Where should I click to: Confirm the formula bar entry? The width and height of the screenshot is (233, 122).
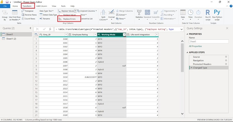coord(44,29)
